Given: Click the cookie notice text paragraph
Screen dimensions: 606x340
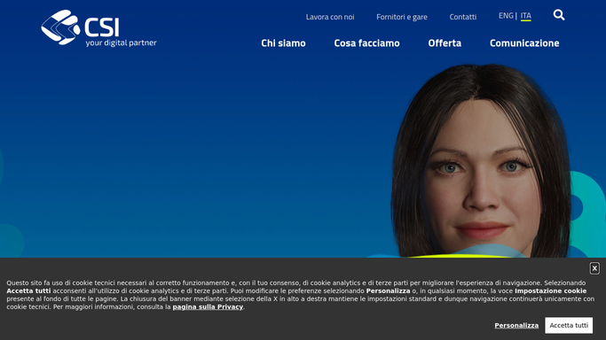Looking at the screenshot, I should pos(300,295).
